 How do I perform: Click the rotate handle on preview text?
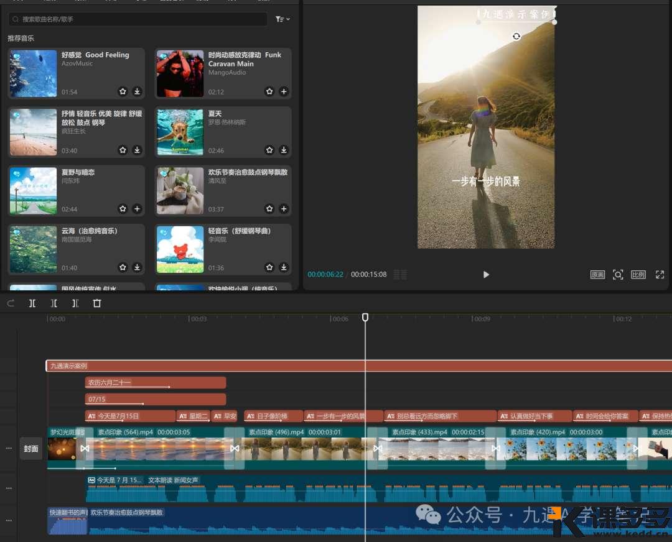point(516,37)
